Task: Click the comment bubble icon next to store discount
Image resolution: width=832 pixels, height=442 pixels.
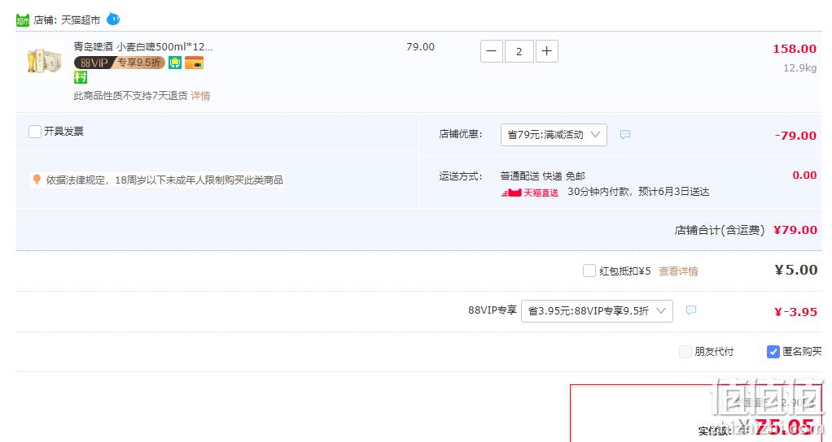Action: [625, 134]
